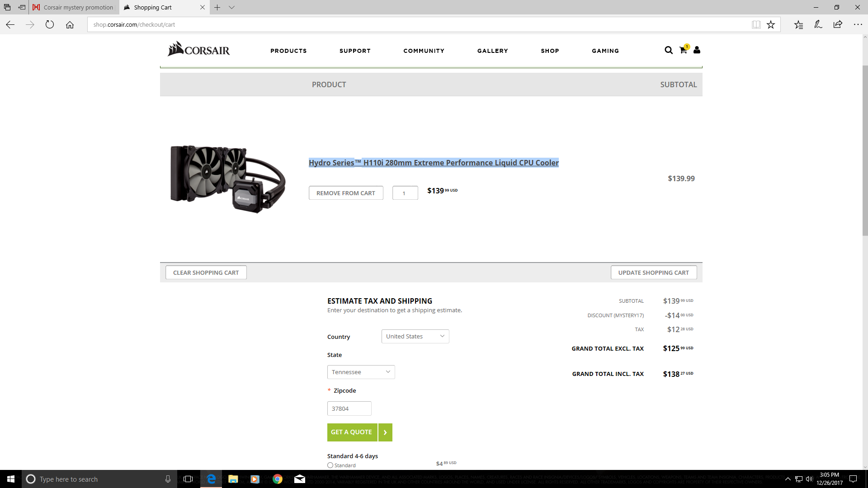The height and width of the screenshot is (488, 868).
Task: Open Chrome from the taskbar
Action: click(278, 479)
